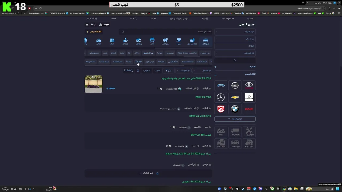
Task: Open the sidebar كل الموديلات dropdown
Action: [235, 53]
